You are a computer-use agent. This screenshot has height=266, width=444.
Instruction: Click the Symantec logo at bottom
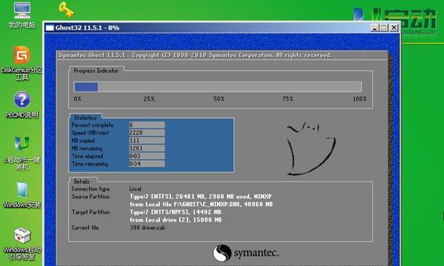coord(246,253)
